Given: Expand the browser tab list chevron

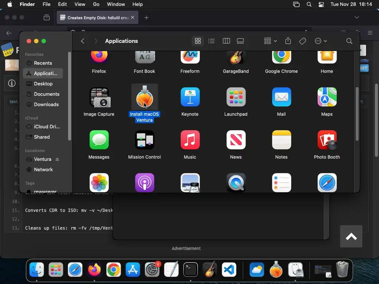Looking at the screenshot, I should pos(356,17).
